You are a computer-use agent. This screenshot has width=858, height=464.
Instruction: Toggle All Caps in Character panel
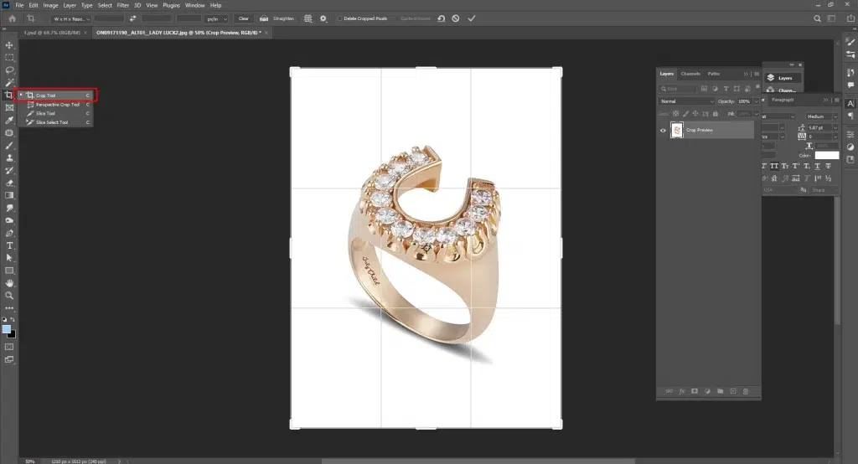773,166
